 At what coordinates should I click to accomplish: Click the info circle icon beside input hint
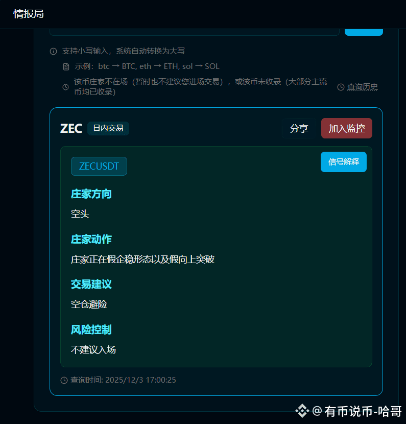click(x=53, y=51)
